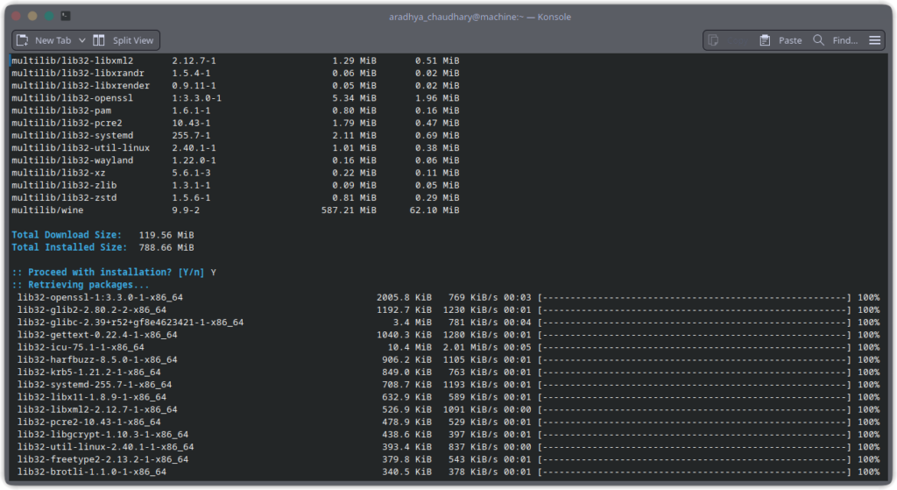Click lib32-freetype2-2.13.2-1-x86_64 download line
897x490 pixels.
tap(448, 459)
